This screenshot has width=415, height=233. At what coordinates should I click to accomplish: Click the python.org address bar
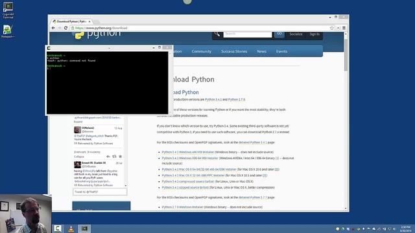[200, 28]
